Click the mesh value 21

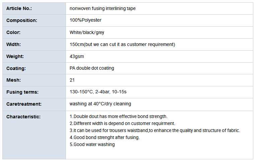[72, 80]
